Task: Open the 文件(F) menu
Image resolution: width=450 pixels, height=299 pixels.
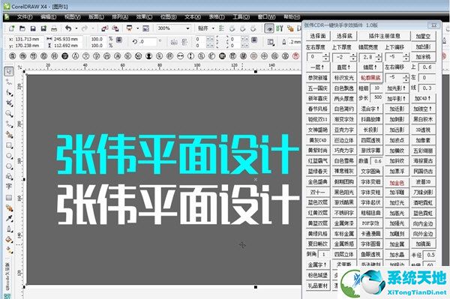Action: pos(25,17)
